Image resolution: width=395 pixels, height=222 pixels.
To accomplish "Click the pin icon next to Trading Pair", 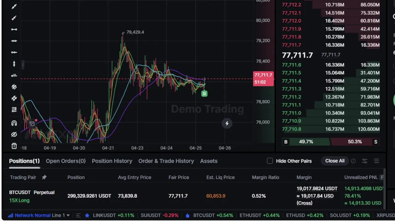I will [44, 177].
